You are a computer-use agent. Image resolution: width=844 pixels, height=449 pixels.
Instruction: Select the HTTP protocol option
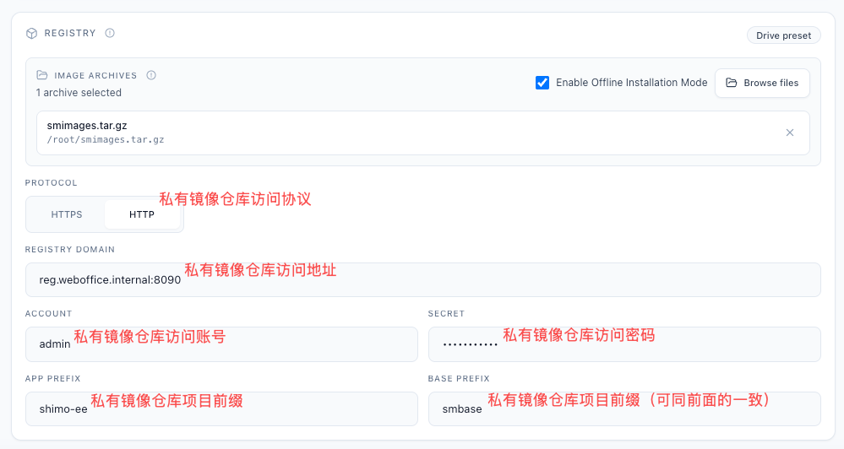pos(142,214)
